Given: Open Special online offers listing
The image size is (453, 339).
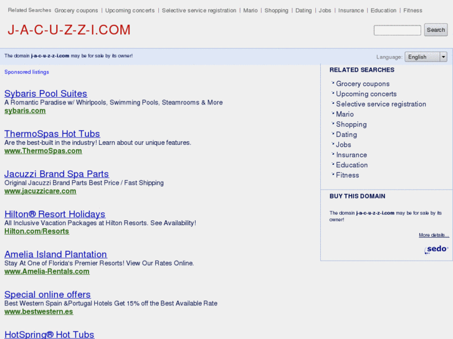Looking at the screenshot, I should coord(47,294).
